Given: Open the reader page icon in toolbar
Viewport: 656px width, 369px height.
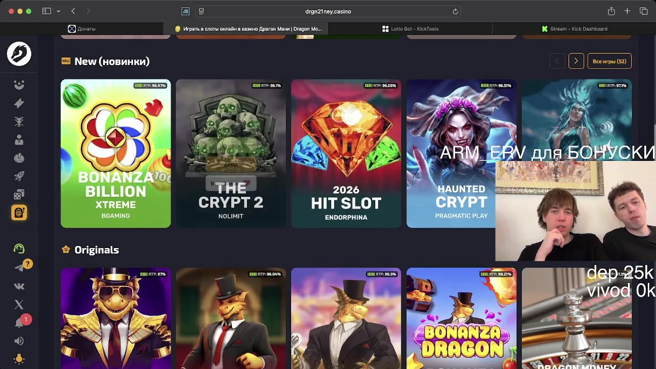Looking at the screenshot, I should (201, 11).
